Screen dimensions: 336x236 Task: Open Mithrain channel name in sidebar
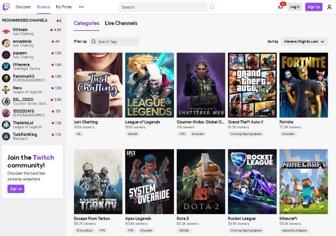[x=20, y=30]
